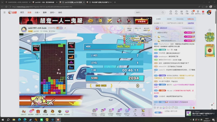217x122 pixels.
Task: Send the 心跳回忆 gift
Action: point(103,112)
